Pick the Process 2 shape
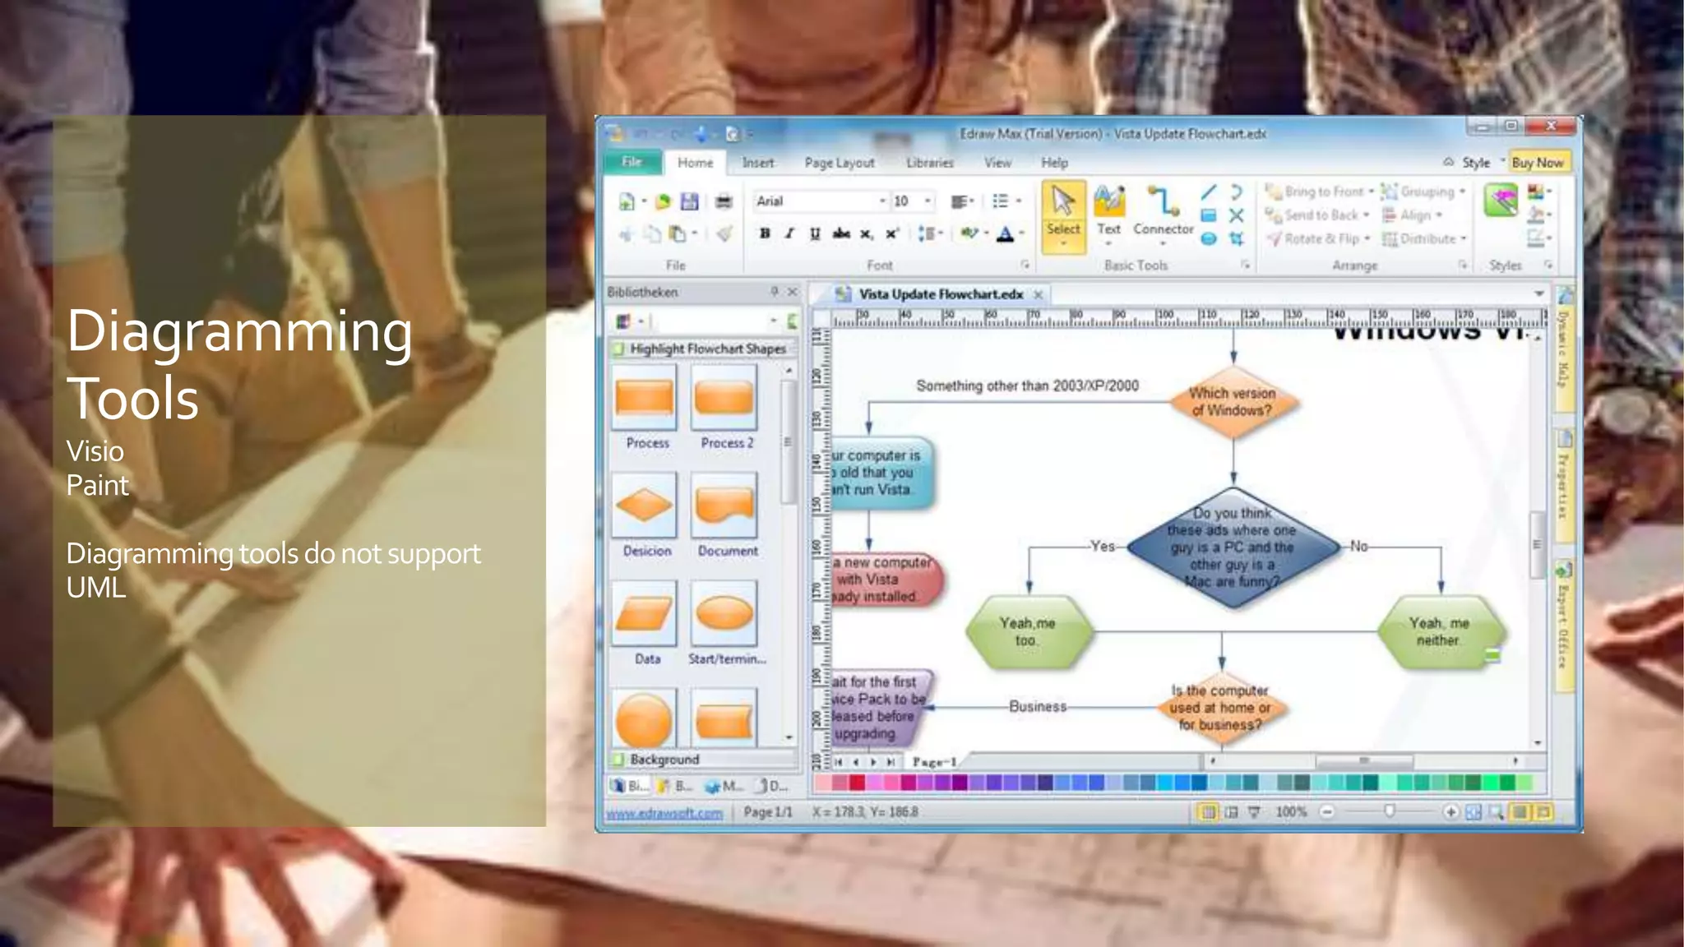The image size is (1684, 947). [x=724, y=398]
